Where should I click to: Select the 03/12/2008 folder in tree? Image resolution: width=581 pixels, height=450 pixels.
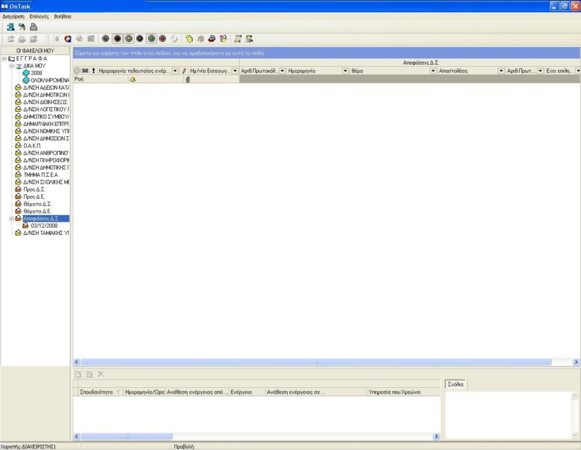44,226
